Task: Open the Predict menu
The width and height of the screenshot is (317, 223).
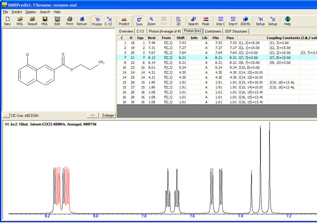Action: point(17,12)
